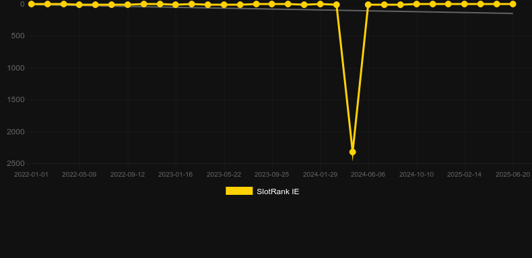Select the data point above 2022-09-12

[x=127, y=5]
